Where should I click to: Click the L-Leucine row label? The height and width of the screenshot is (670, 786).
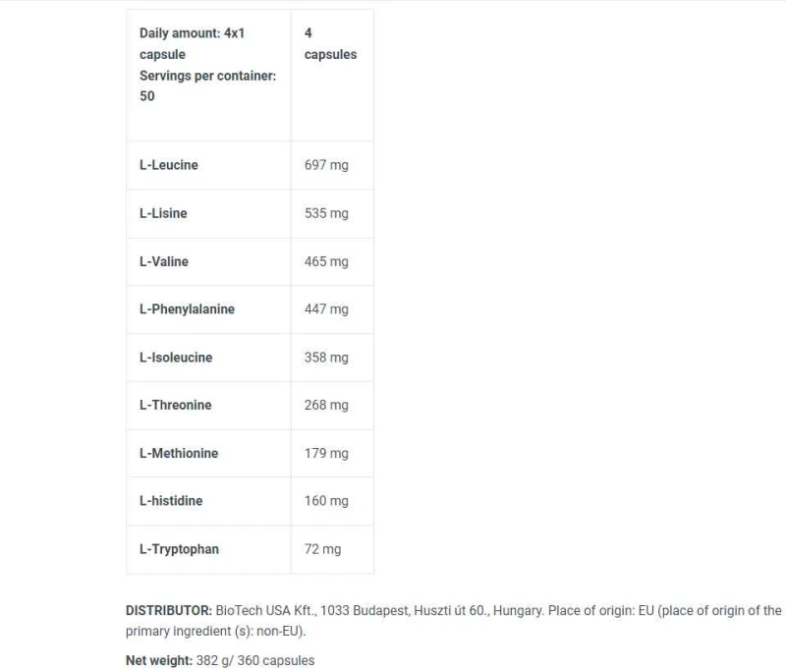(169, 165)
